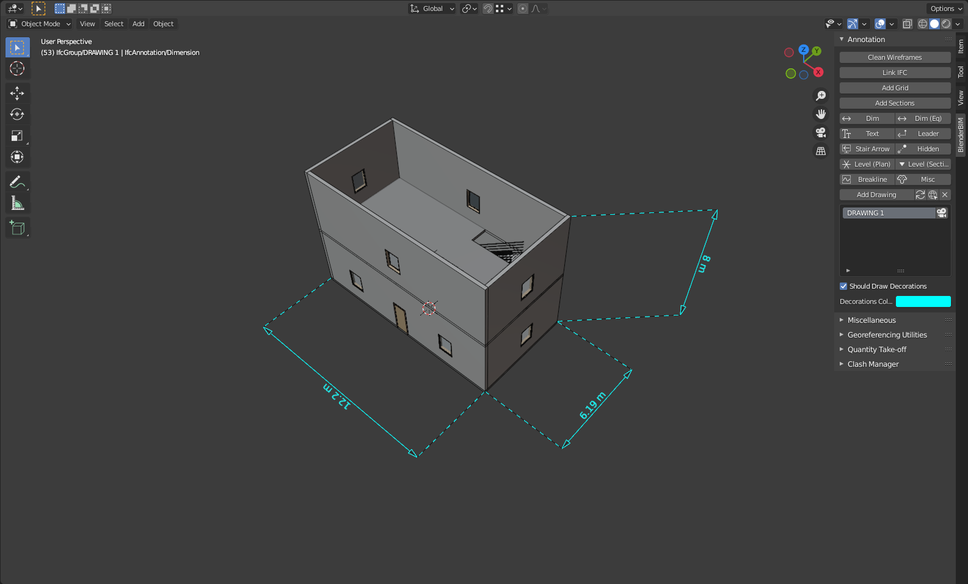Click the red X axis gizmo
The image size is (968, 584).
point(818,72)
